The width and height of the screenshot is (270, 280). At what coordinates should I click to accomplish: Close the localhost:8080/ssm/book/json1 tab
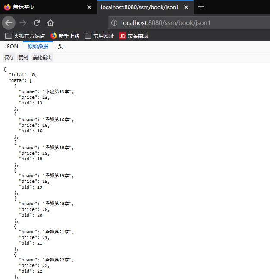186,7
